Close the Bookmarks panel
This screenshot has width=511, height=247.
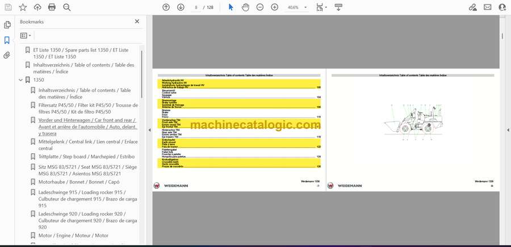point(137,22)
